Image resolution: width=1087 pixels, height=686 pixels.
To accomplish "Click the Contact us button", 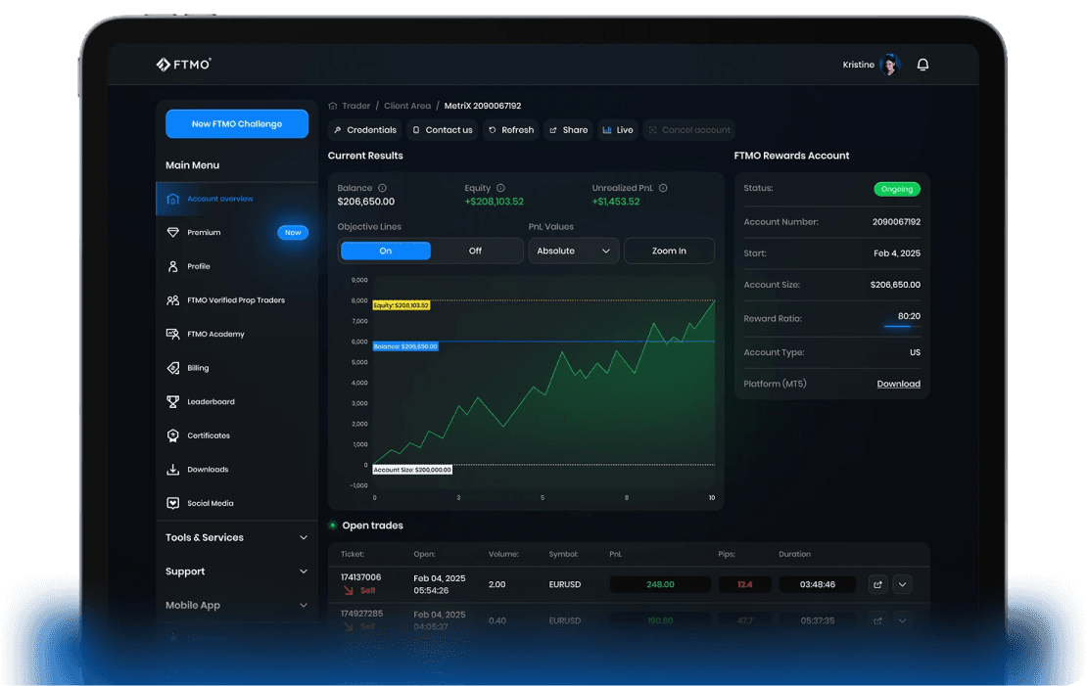I will pos(442,130).
